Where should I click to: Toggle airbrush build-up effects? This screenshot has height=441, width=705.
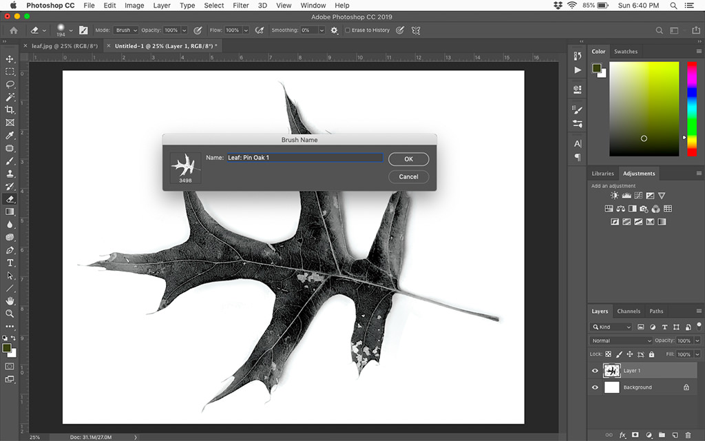260,30
